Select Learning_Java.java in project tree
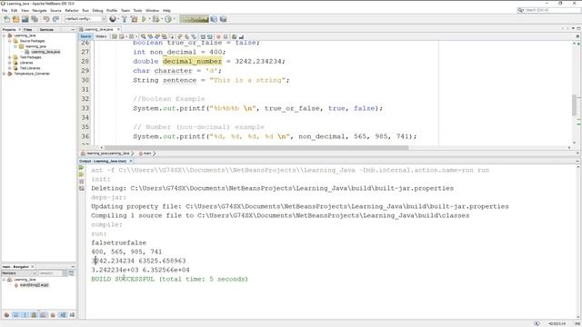The height and width of the screenshot is (327, 582). [45, 52]
